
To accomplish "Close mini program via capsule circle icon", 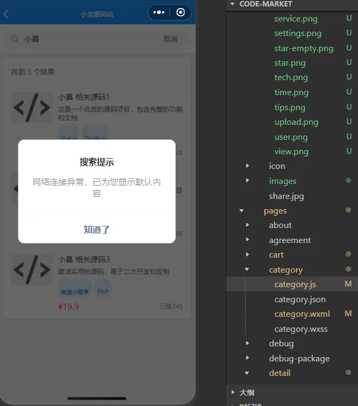I will [180, 12].
